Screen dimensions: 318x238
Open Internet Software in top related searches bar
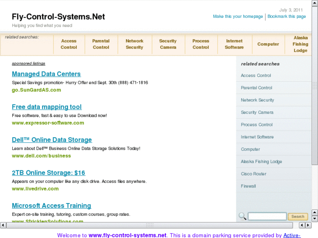tap(234, 44)
